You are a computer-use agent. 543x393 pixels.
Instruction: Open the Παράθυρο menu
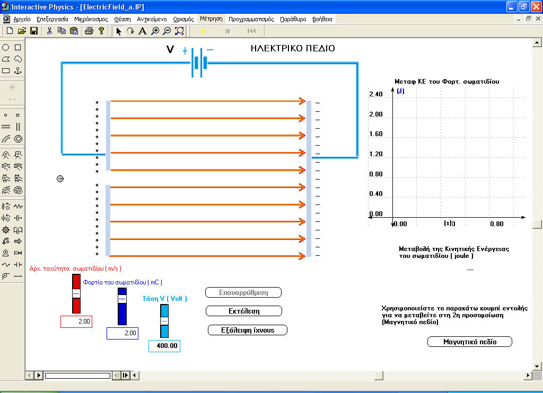pyautogui.click(x=293, y=19)
